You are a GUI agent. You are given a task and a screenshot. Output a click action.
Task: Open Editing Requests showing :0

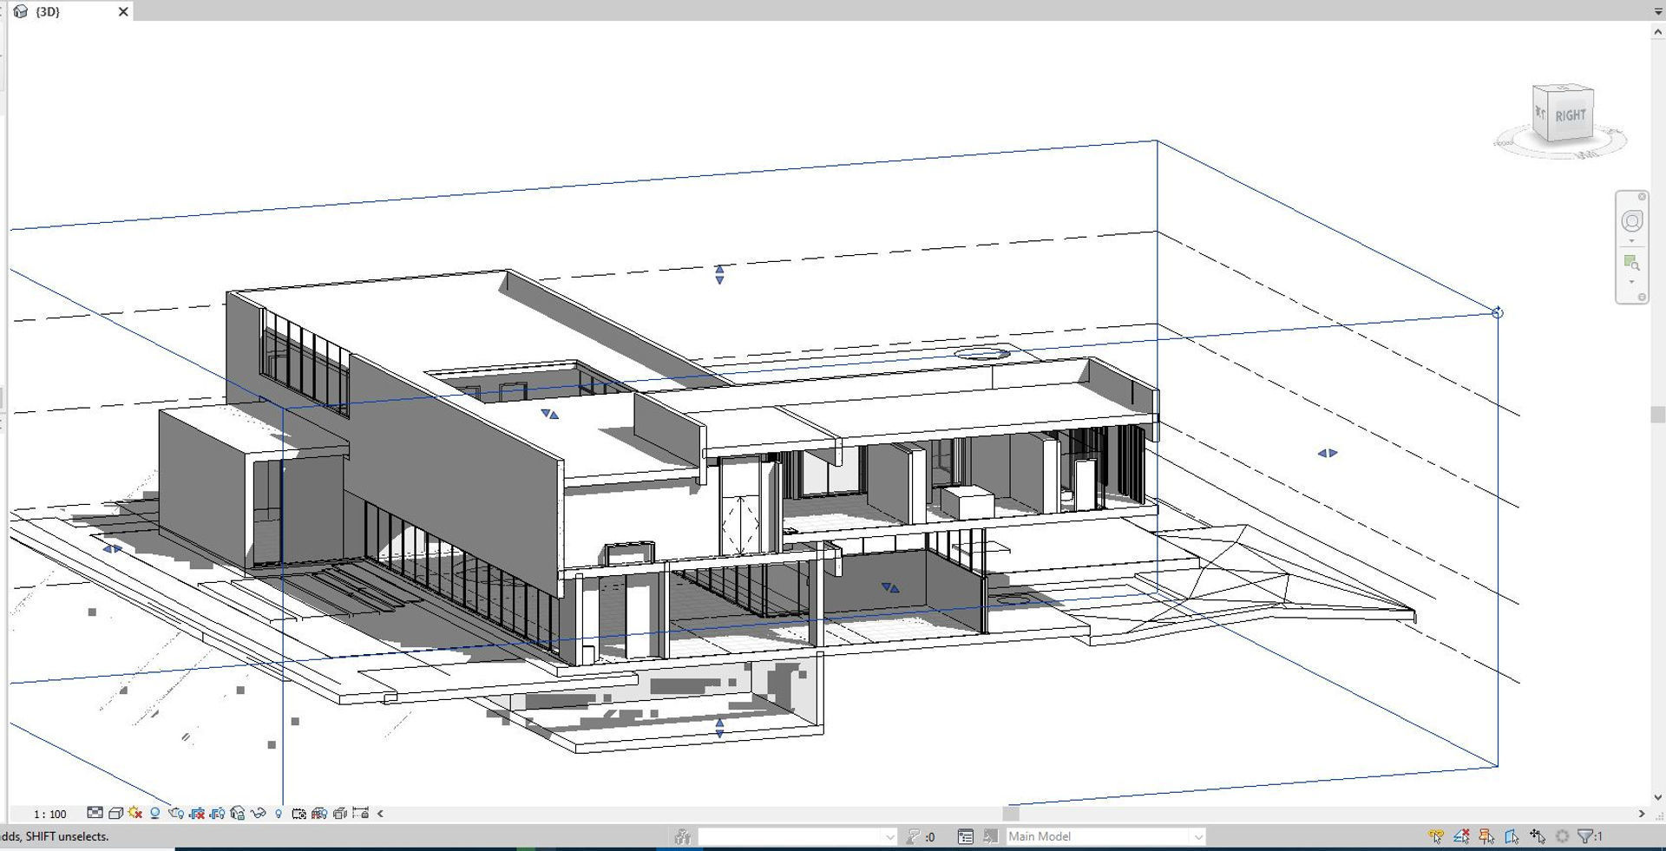click(x=921, y=836)
